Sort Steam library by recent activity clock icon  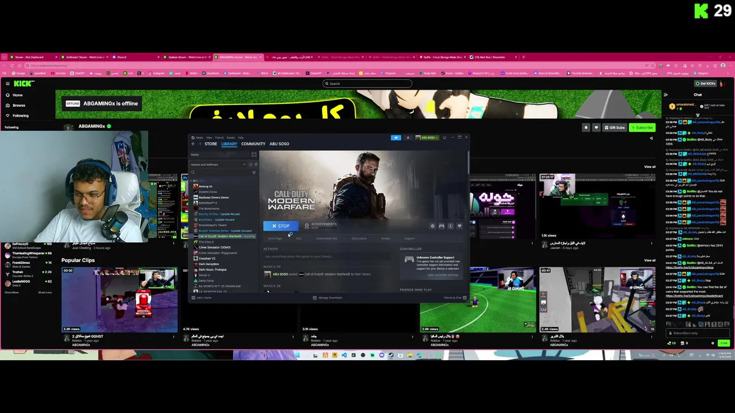(250, 165)
